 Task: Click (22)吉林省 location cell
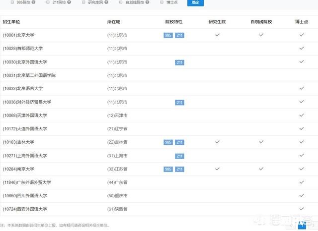(x=117, y=142)
